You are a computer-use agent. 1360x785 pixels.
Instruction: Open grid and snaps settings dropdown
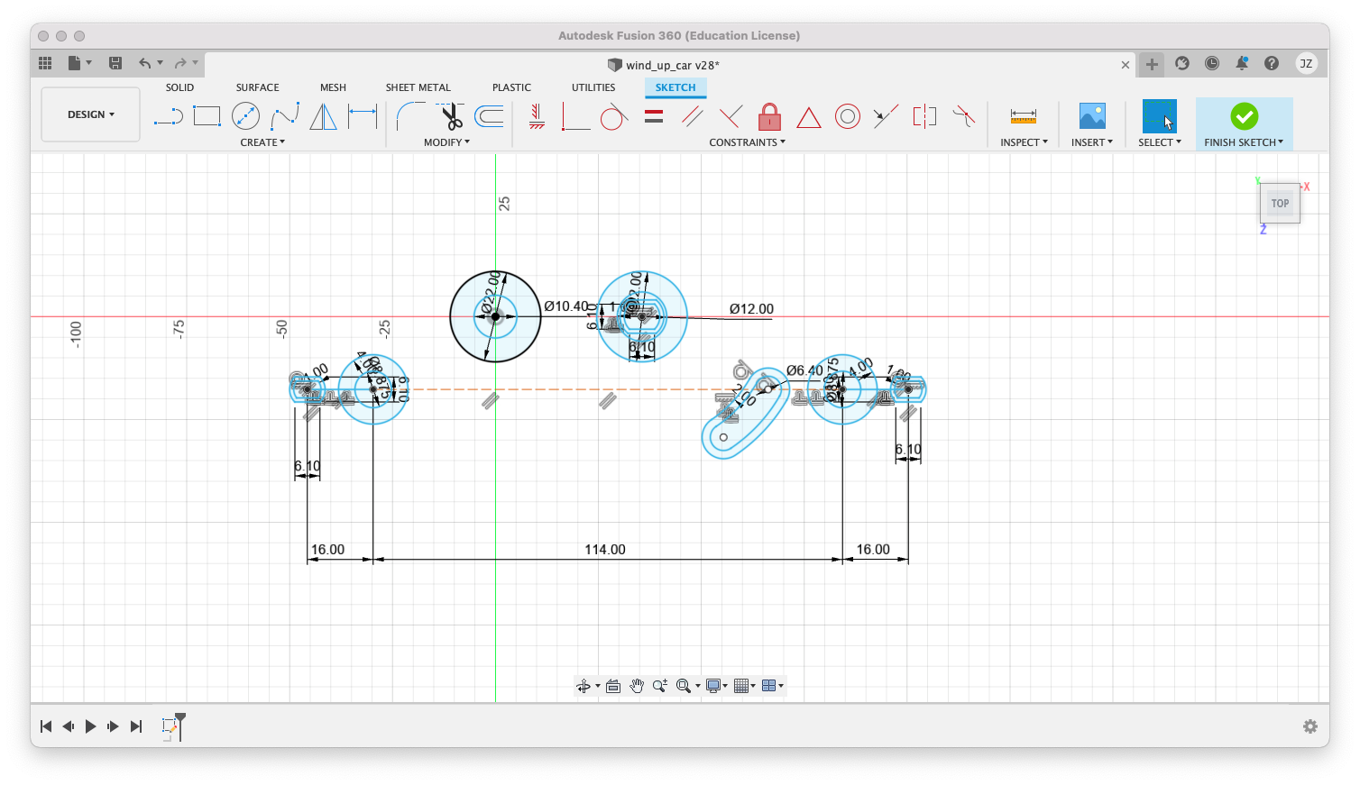click(745, 686)
